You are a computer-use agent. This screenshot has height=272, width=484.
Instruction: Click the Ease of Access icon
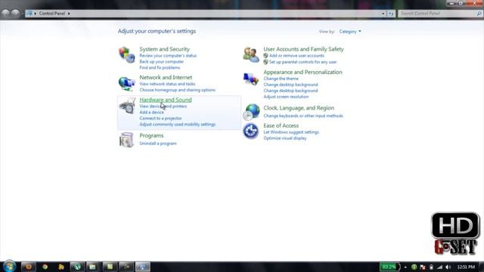click(x=250, y=131)
